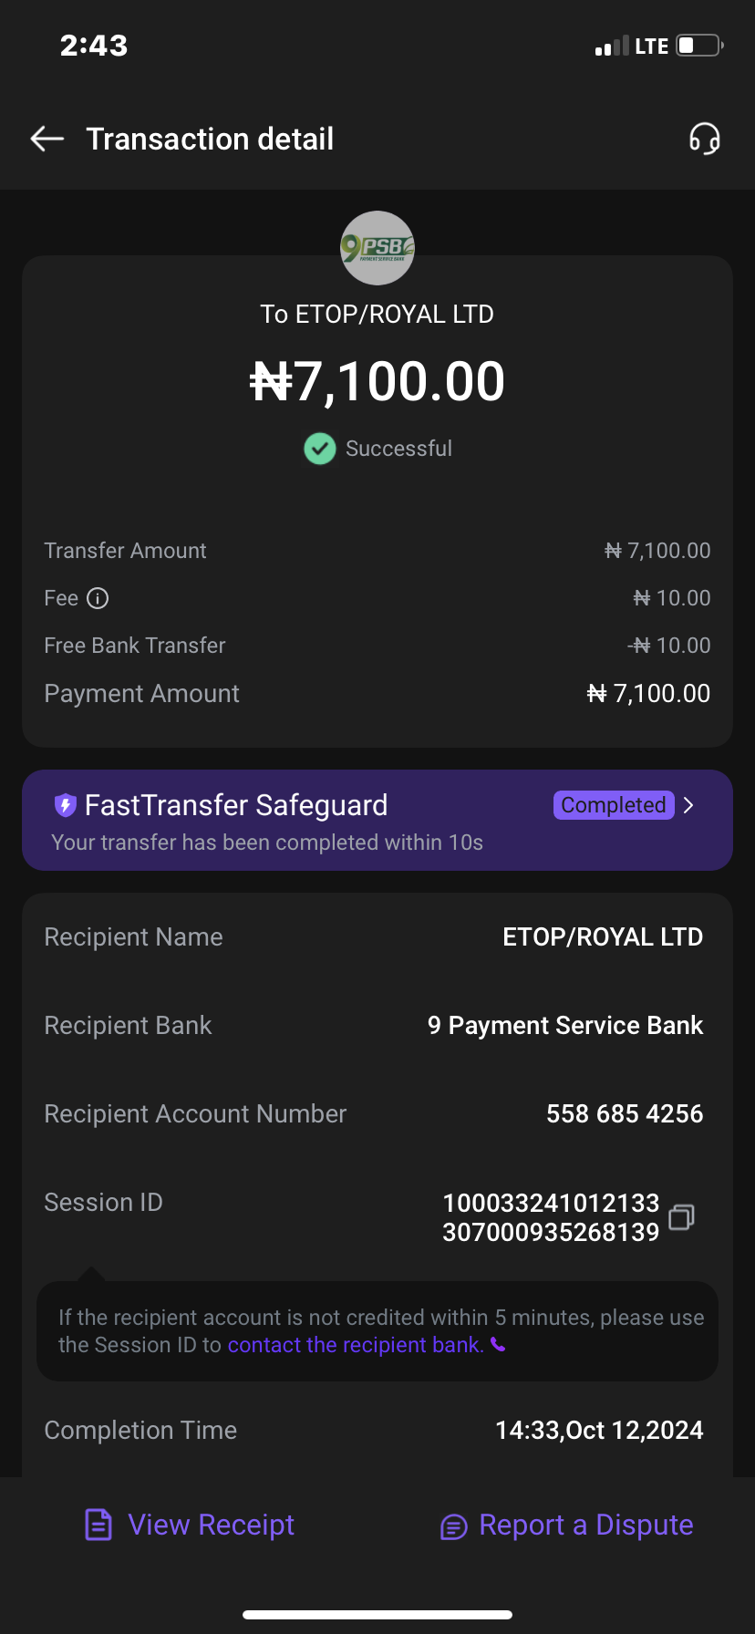Tap View Receipt button
The height and width of the screenshot is (1634, 755).
190,1525
